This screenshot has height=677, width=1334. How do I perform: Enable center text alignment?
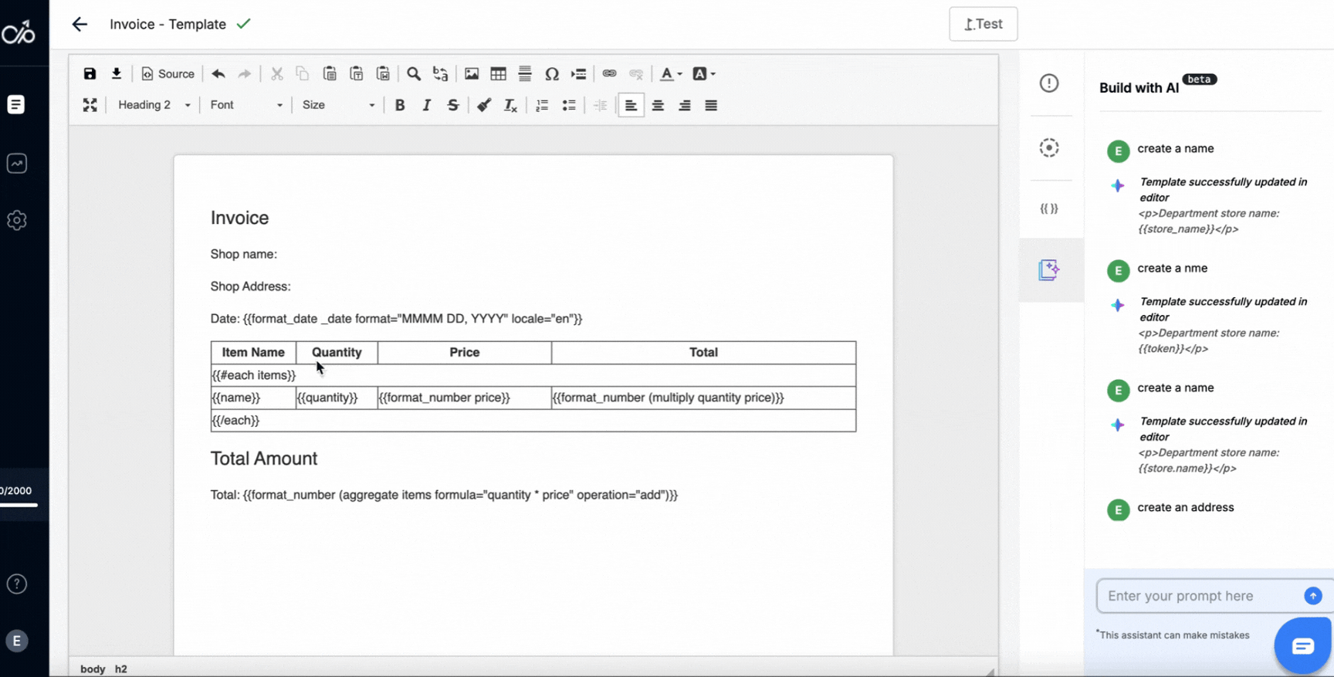[658, 105]
